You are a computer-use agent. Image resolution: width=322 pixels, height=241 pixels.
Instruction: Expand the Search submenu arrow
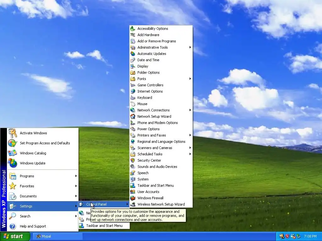[x=76, y=216]
